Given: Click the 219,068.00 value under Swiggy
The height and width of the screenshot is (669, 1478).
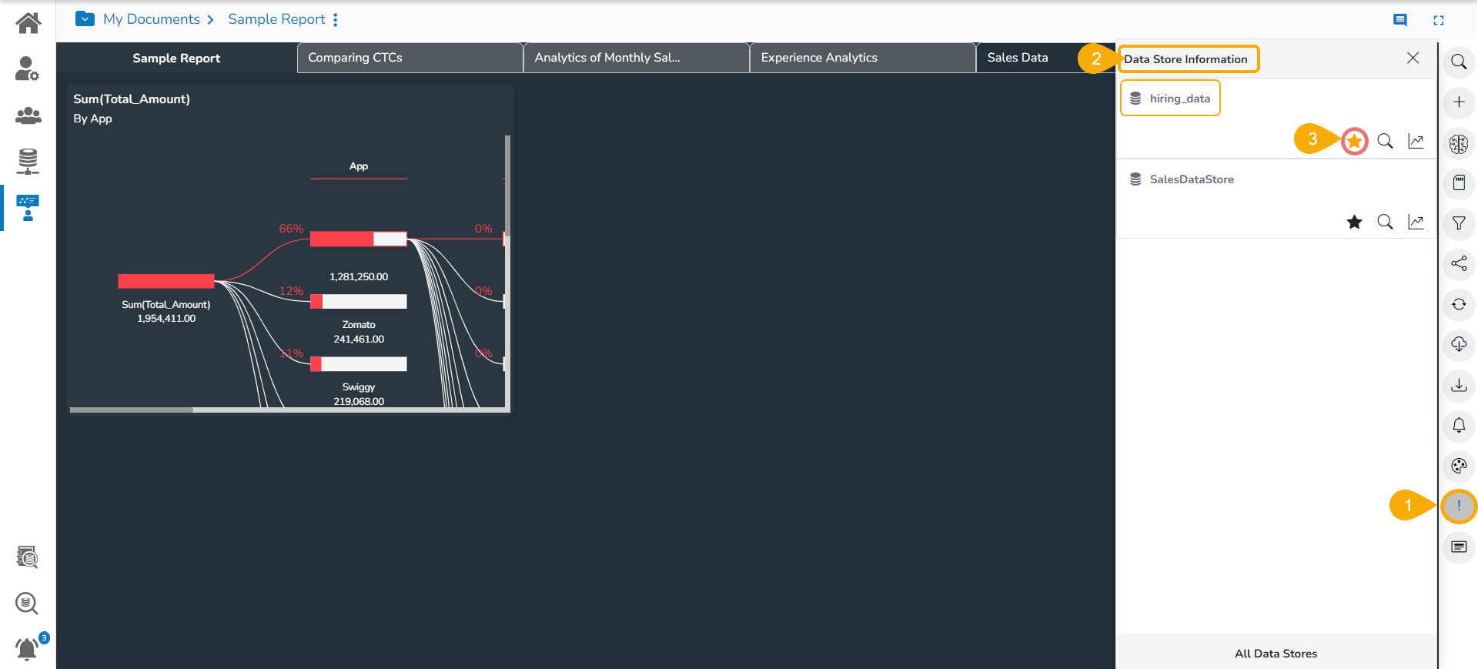Looking at the screenshot, I should (x=359, y=401).
